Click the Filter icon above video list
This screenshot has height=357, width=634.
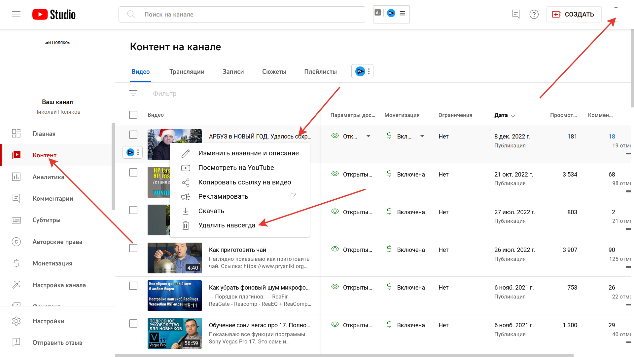point(133,93)
